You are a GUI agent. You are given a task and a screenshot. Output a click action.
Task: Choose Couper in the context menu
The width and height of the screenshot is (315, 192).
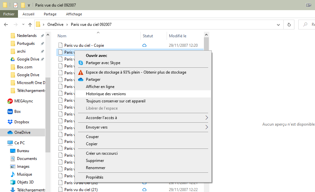coord(143,137)
